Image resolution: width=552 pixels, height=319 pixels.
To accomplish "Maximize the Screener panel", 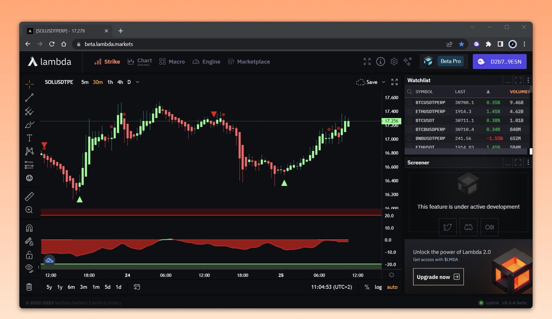I will point(518,163).
